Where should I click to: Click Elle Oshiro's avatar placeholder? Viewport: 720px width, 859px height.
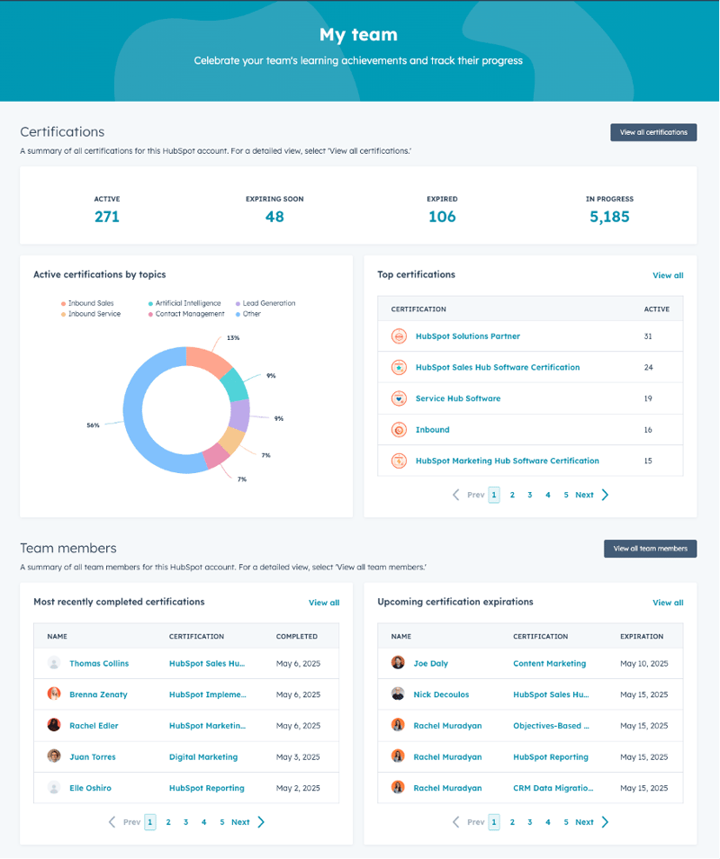tap(54, 788)
